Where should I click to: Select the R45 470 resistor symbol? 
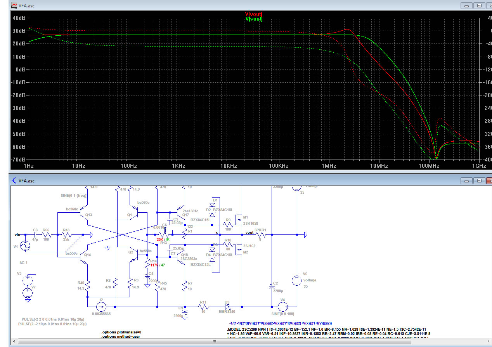click(157, 286)
